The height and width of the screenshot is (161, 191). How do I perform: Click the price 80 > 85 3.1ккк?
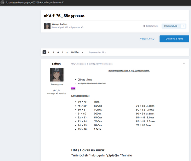[145, 118]
